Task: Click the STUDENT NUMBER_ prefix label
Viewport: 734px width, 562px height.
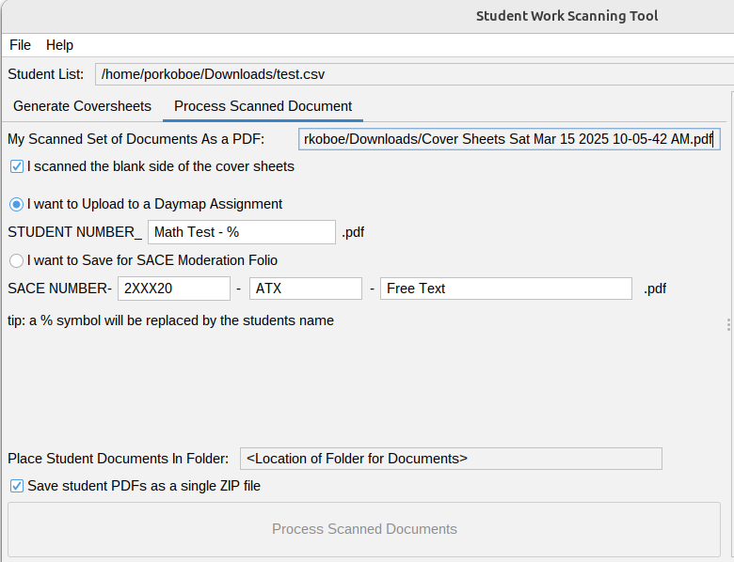Action: pos(75,232)
